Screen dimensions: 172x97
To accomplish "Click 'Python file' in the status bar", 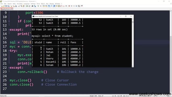I will [3, 96].
